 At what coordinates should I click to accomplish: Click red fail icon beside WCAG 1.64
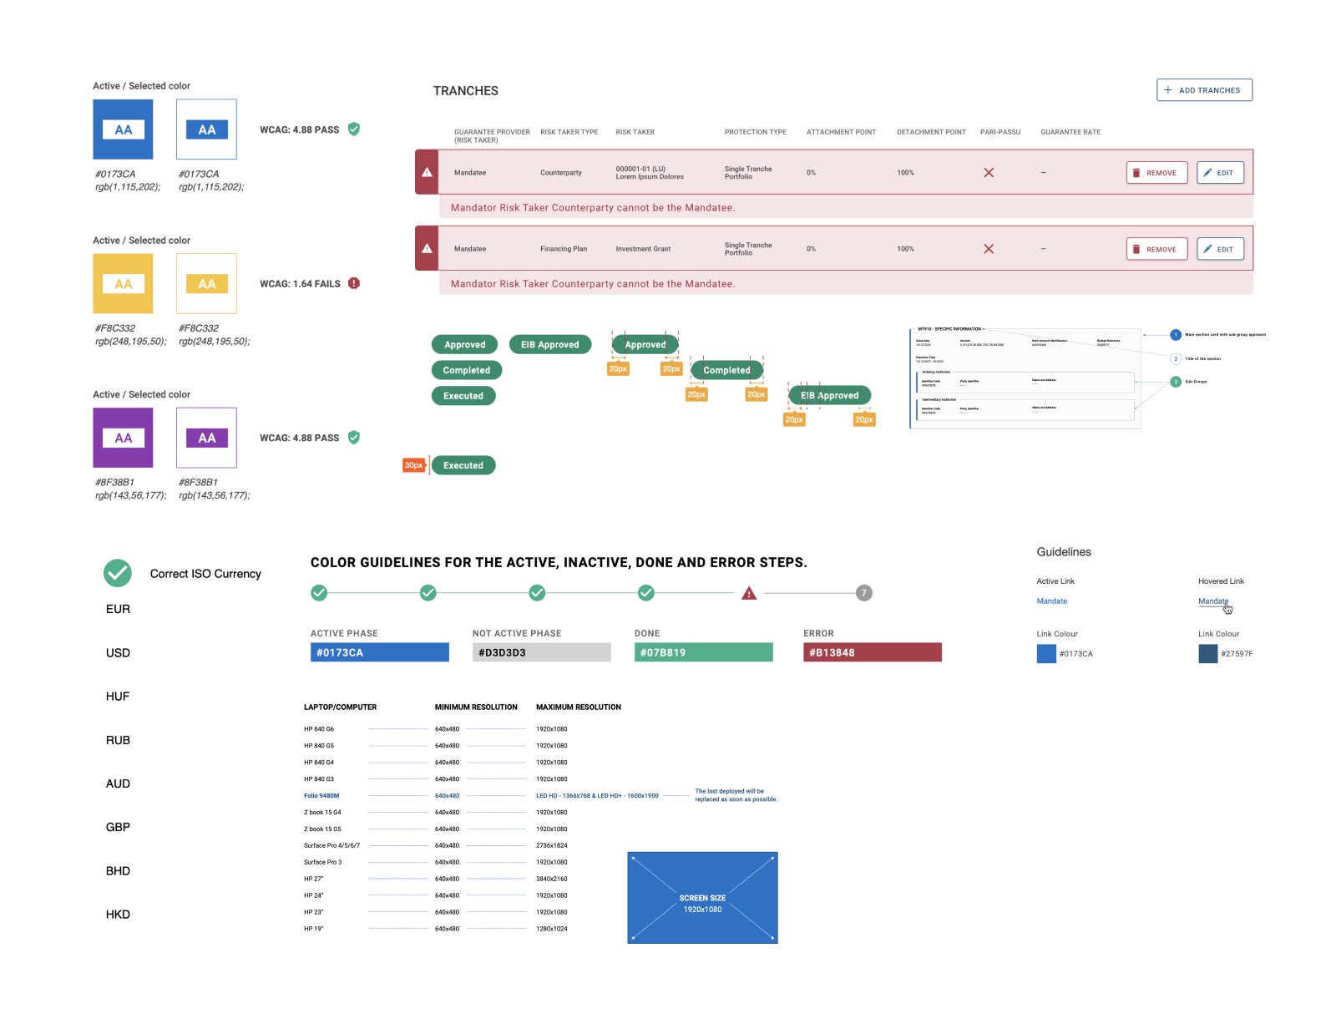(x=354, y=283)
